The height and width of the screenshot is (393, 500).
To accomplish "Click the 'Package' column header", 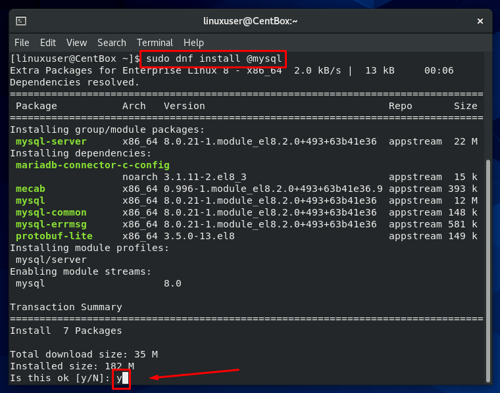I will pyautogui.click(x=36, y=106).
